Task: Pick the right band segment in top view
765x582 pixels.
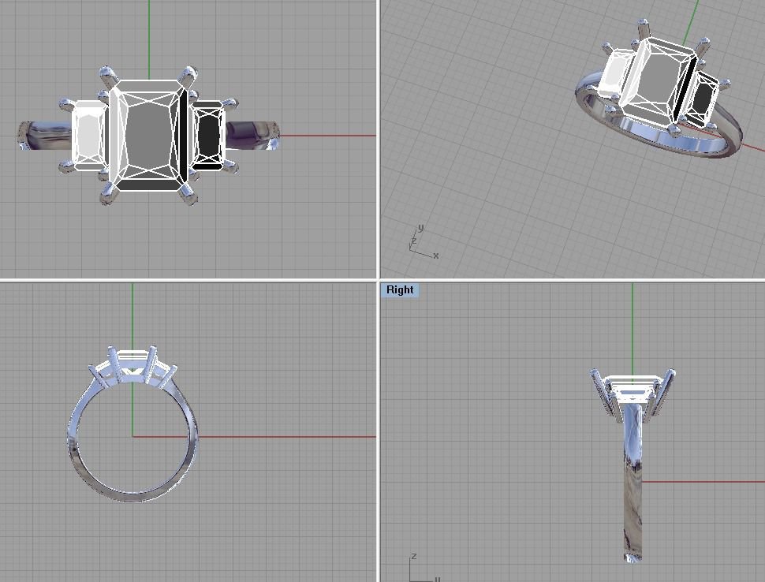Action: coord(252,135)
